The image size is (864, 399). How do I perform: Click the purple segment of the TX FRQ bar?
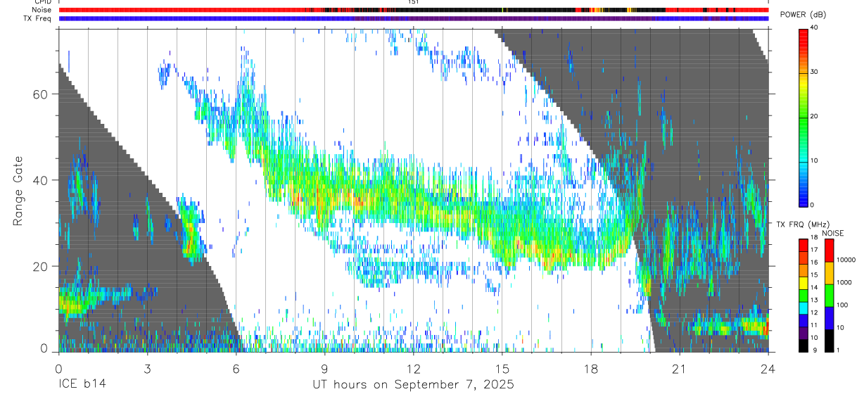pos(803,334)
